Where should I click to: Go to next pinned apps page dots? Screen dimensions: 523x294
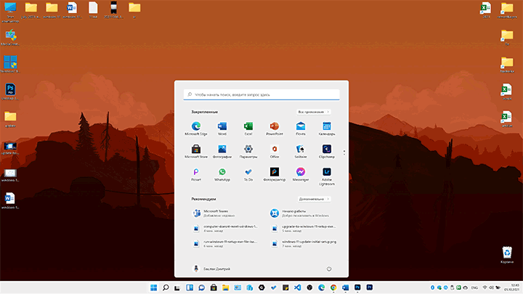pos(344,152)
